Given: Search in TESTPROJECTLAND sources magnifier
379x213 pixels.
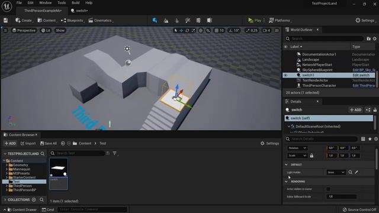Looking at the screenshot, I should click(43, 154).
